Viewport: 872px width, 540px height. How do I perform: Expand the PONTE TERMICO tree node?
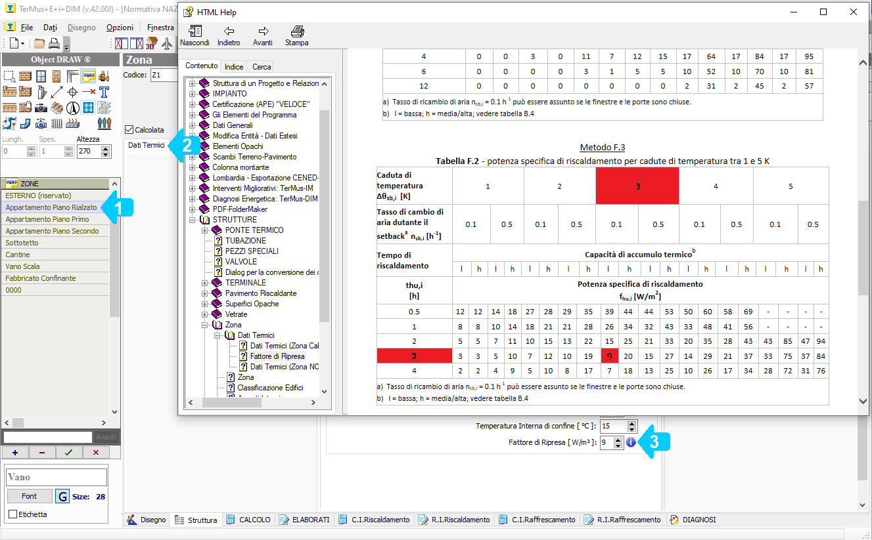205,230
